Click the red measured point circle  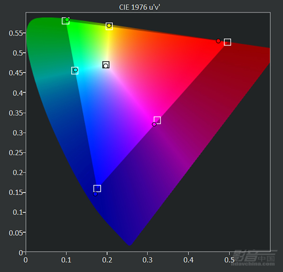pos(218,41)
